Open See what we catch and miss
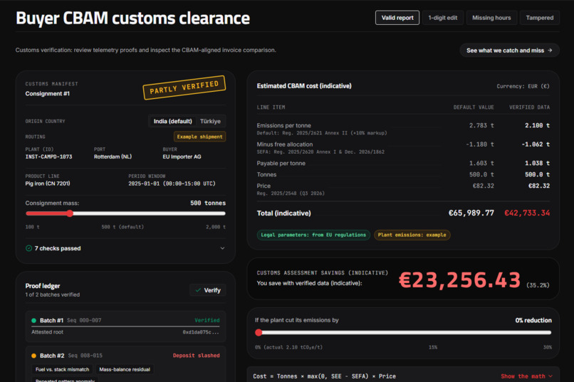The height and width of the screenshot is (382, 574). [509, 51]
